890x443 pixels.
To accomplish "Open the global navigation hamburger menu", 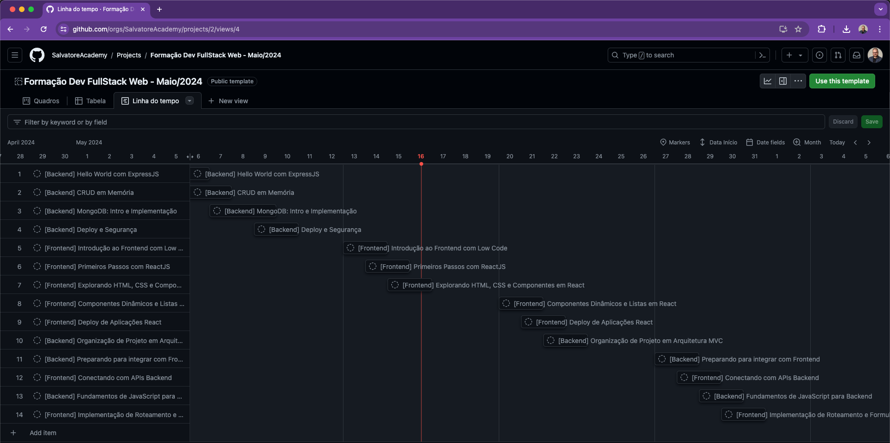I will click(x=15, y=55).
